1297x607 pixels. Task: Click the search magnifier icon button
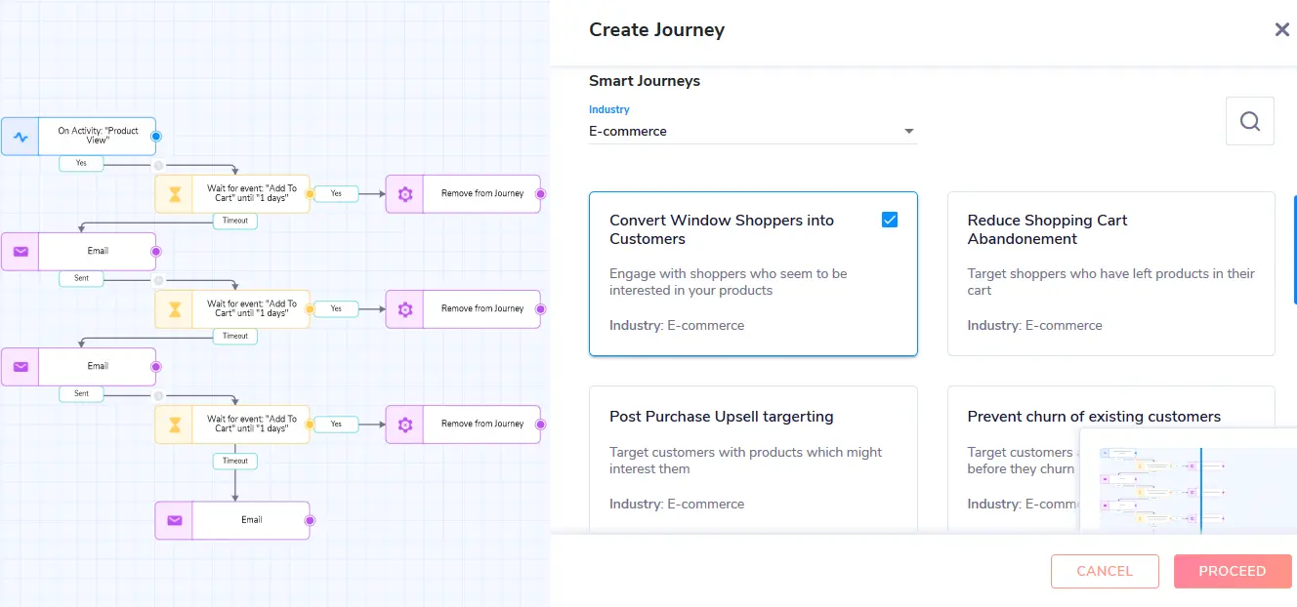click(x=1250, y=121)
